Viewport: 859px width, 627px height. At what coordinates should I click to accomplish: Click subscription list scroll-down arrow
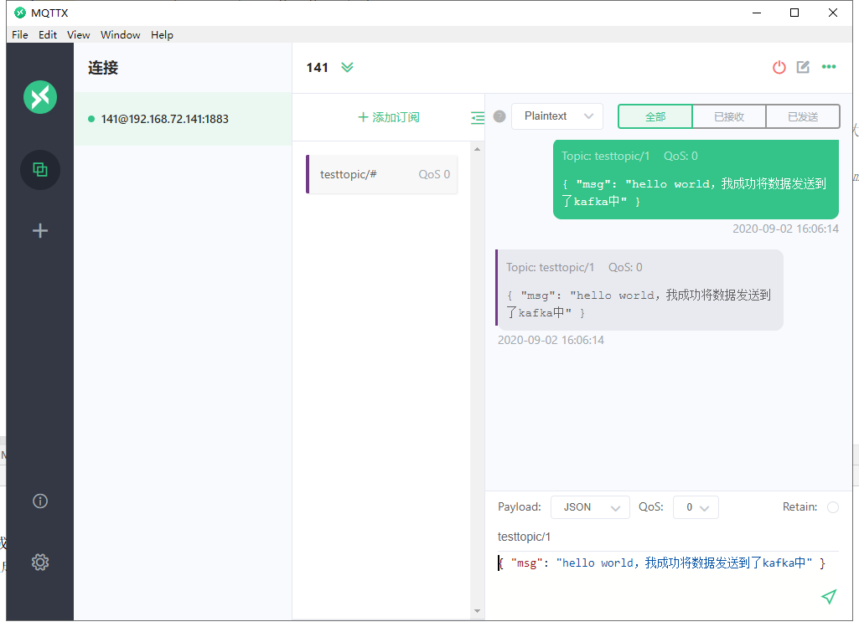(477, 611)
